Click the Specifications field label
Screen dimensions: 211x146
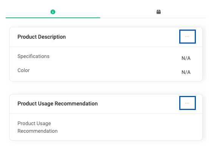pyautogui.click(x=33, y=56)
